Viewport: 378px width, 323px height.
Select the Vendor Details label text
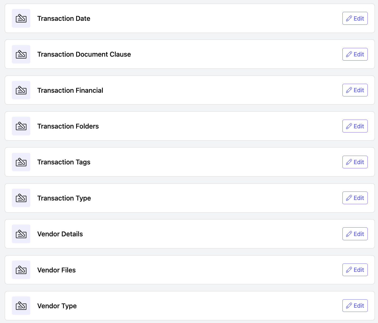click(60, 234)
